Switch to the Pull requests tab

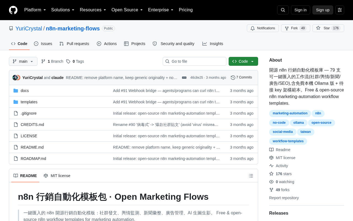(x=74, y=44)
